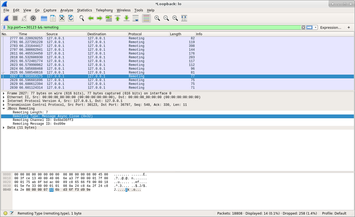
Task: Open display filter bookmarks
Action: (4, 27)
